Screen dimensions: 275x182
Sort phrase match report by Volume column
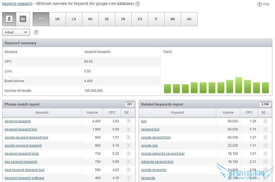[x=92, y=113]
